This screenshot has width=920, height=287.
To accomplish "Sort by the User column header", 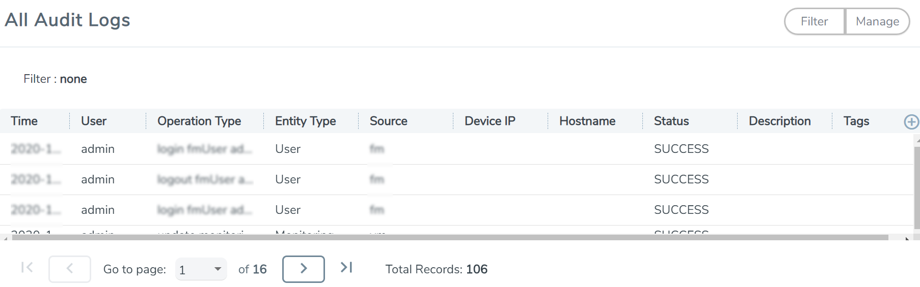I will point(94,121).
